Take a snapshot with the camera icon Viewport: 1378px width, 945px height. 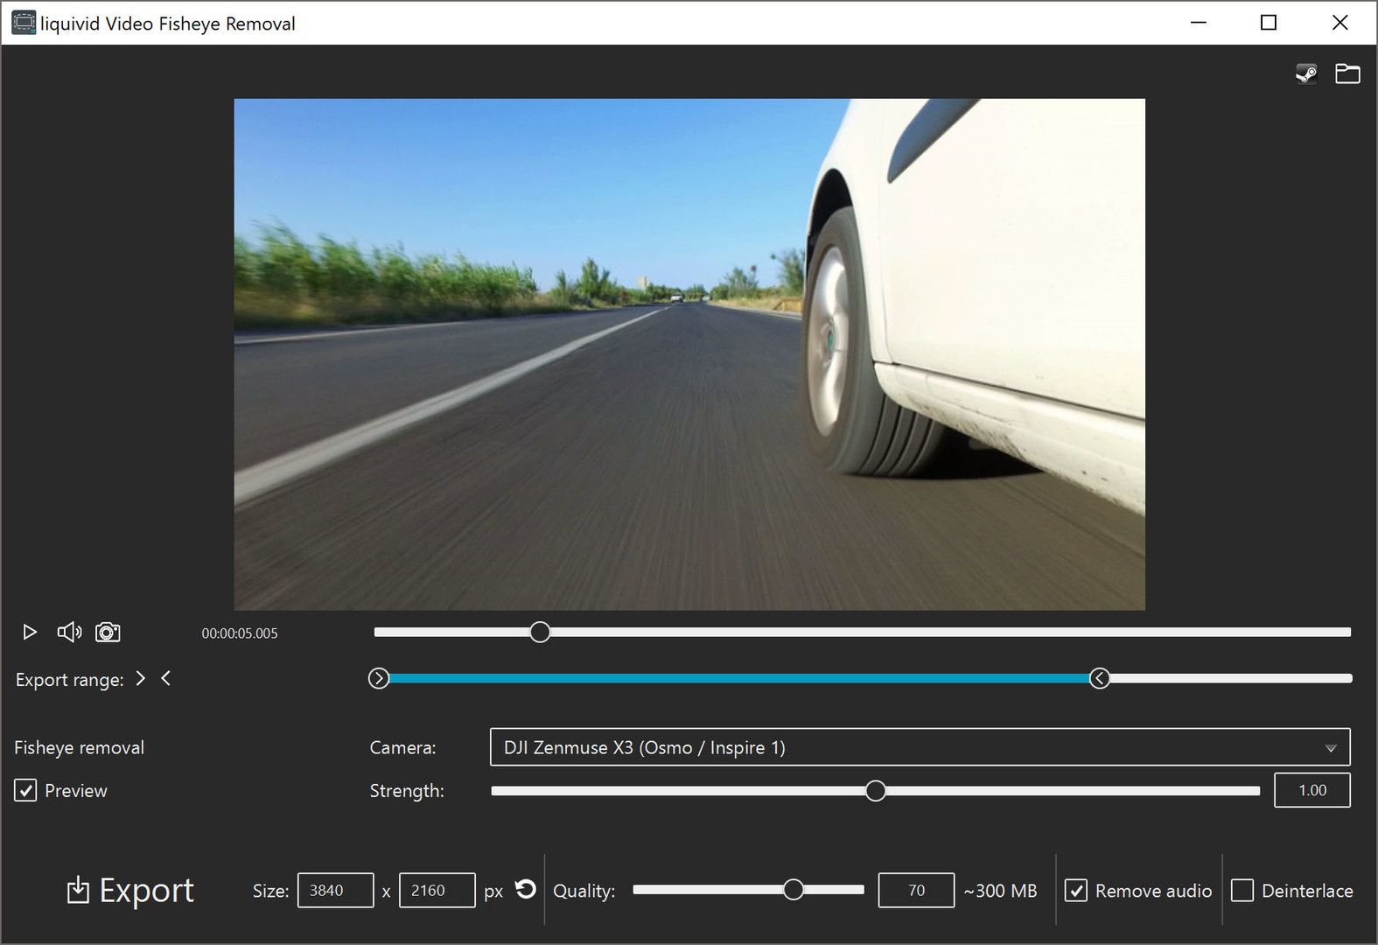(x=108, y=632)
